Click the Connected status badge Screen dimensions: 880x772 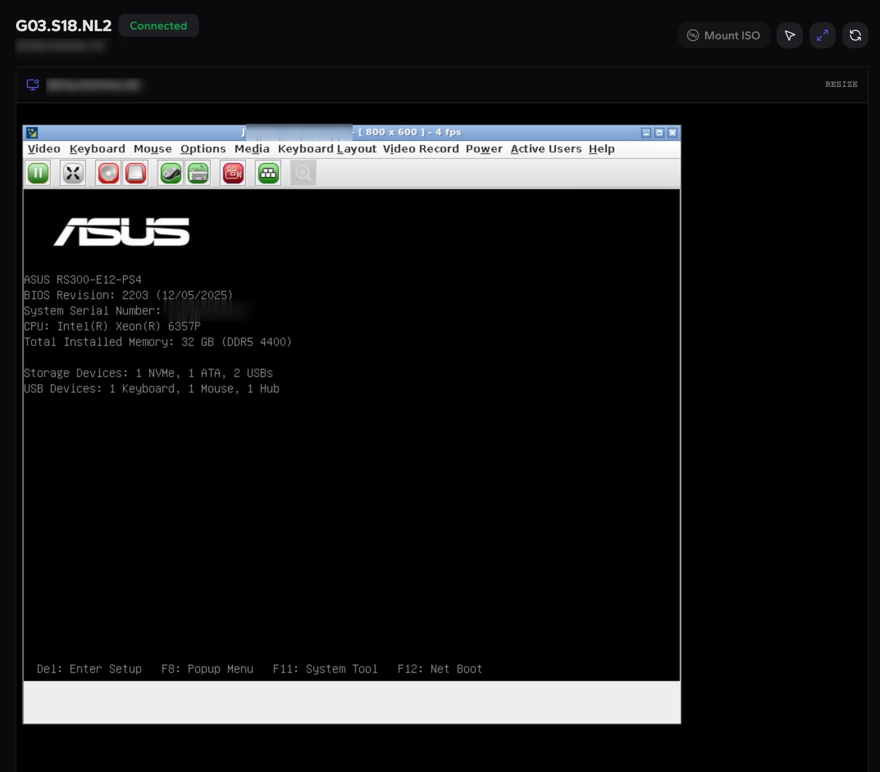tap(158, 26)
